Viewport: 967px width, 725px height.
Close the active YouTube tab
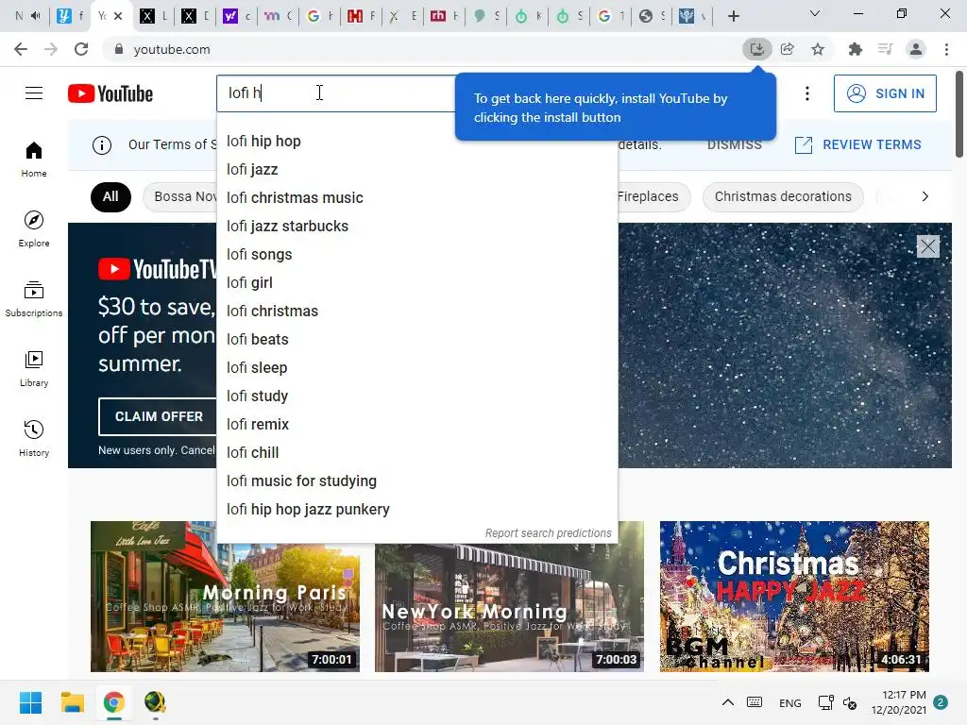click(118, 16)
